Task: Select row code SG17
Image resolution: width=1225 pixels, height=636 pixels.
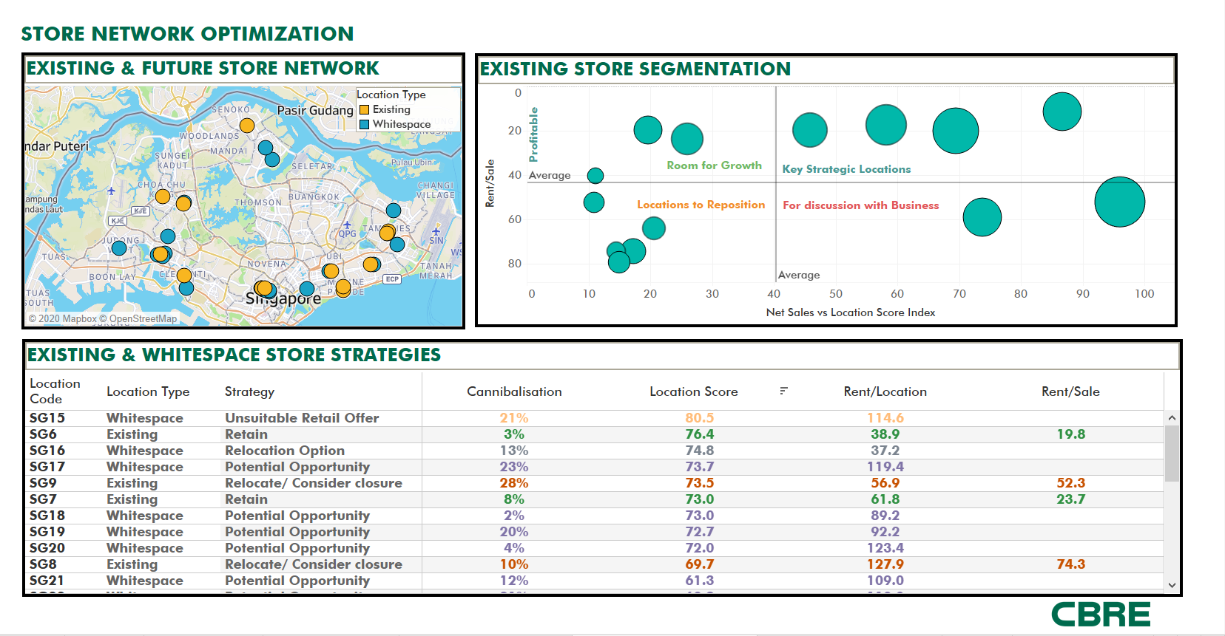Action: [x=47, y=467]
